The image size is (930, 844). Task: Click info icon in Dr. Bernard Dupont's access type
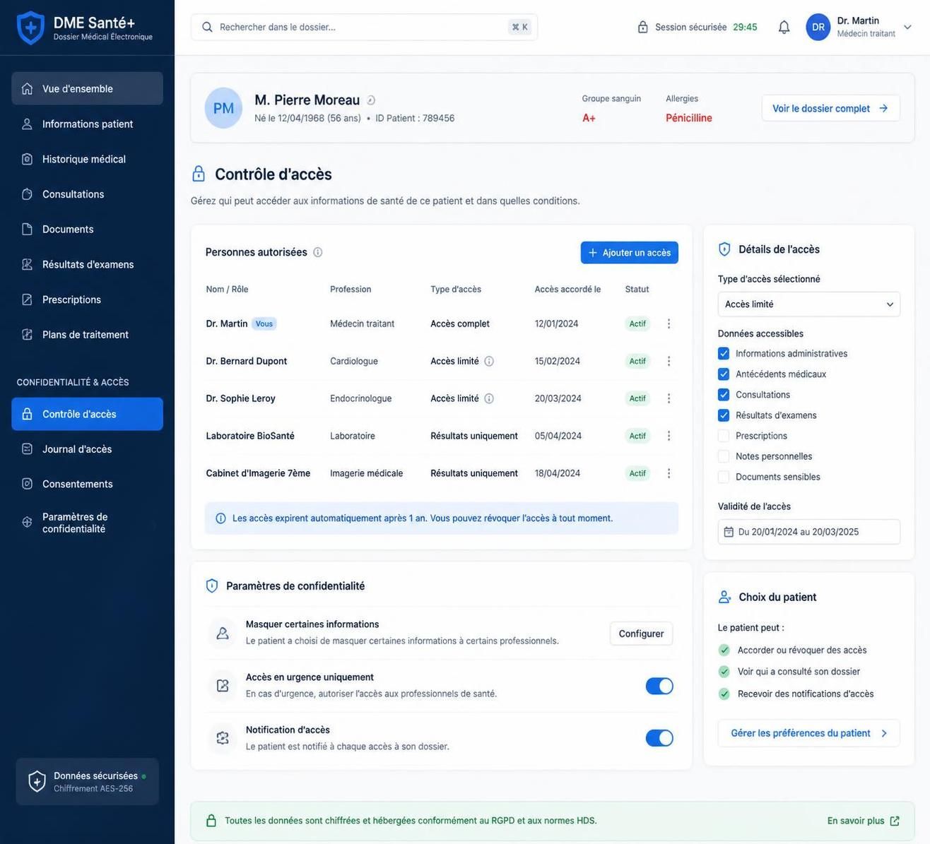point(489,361)
